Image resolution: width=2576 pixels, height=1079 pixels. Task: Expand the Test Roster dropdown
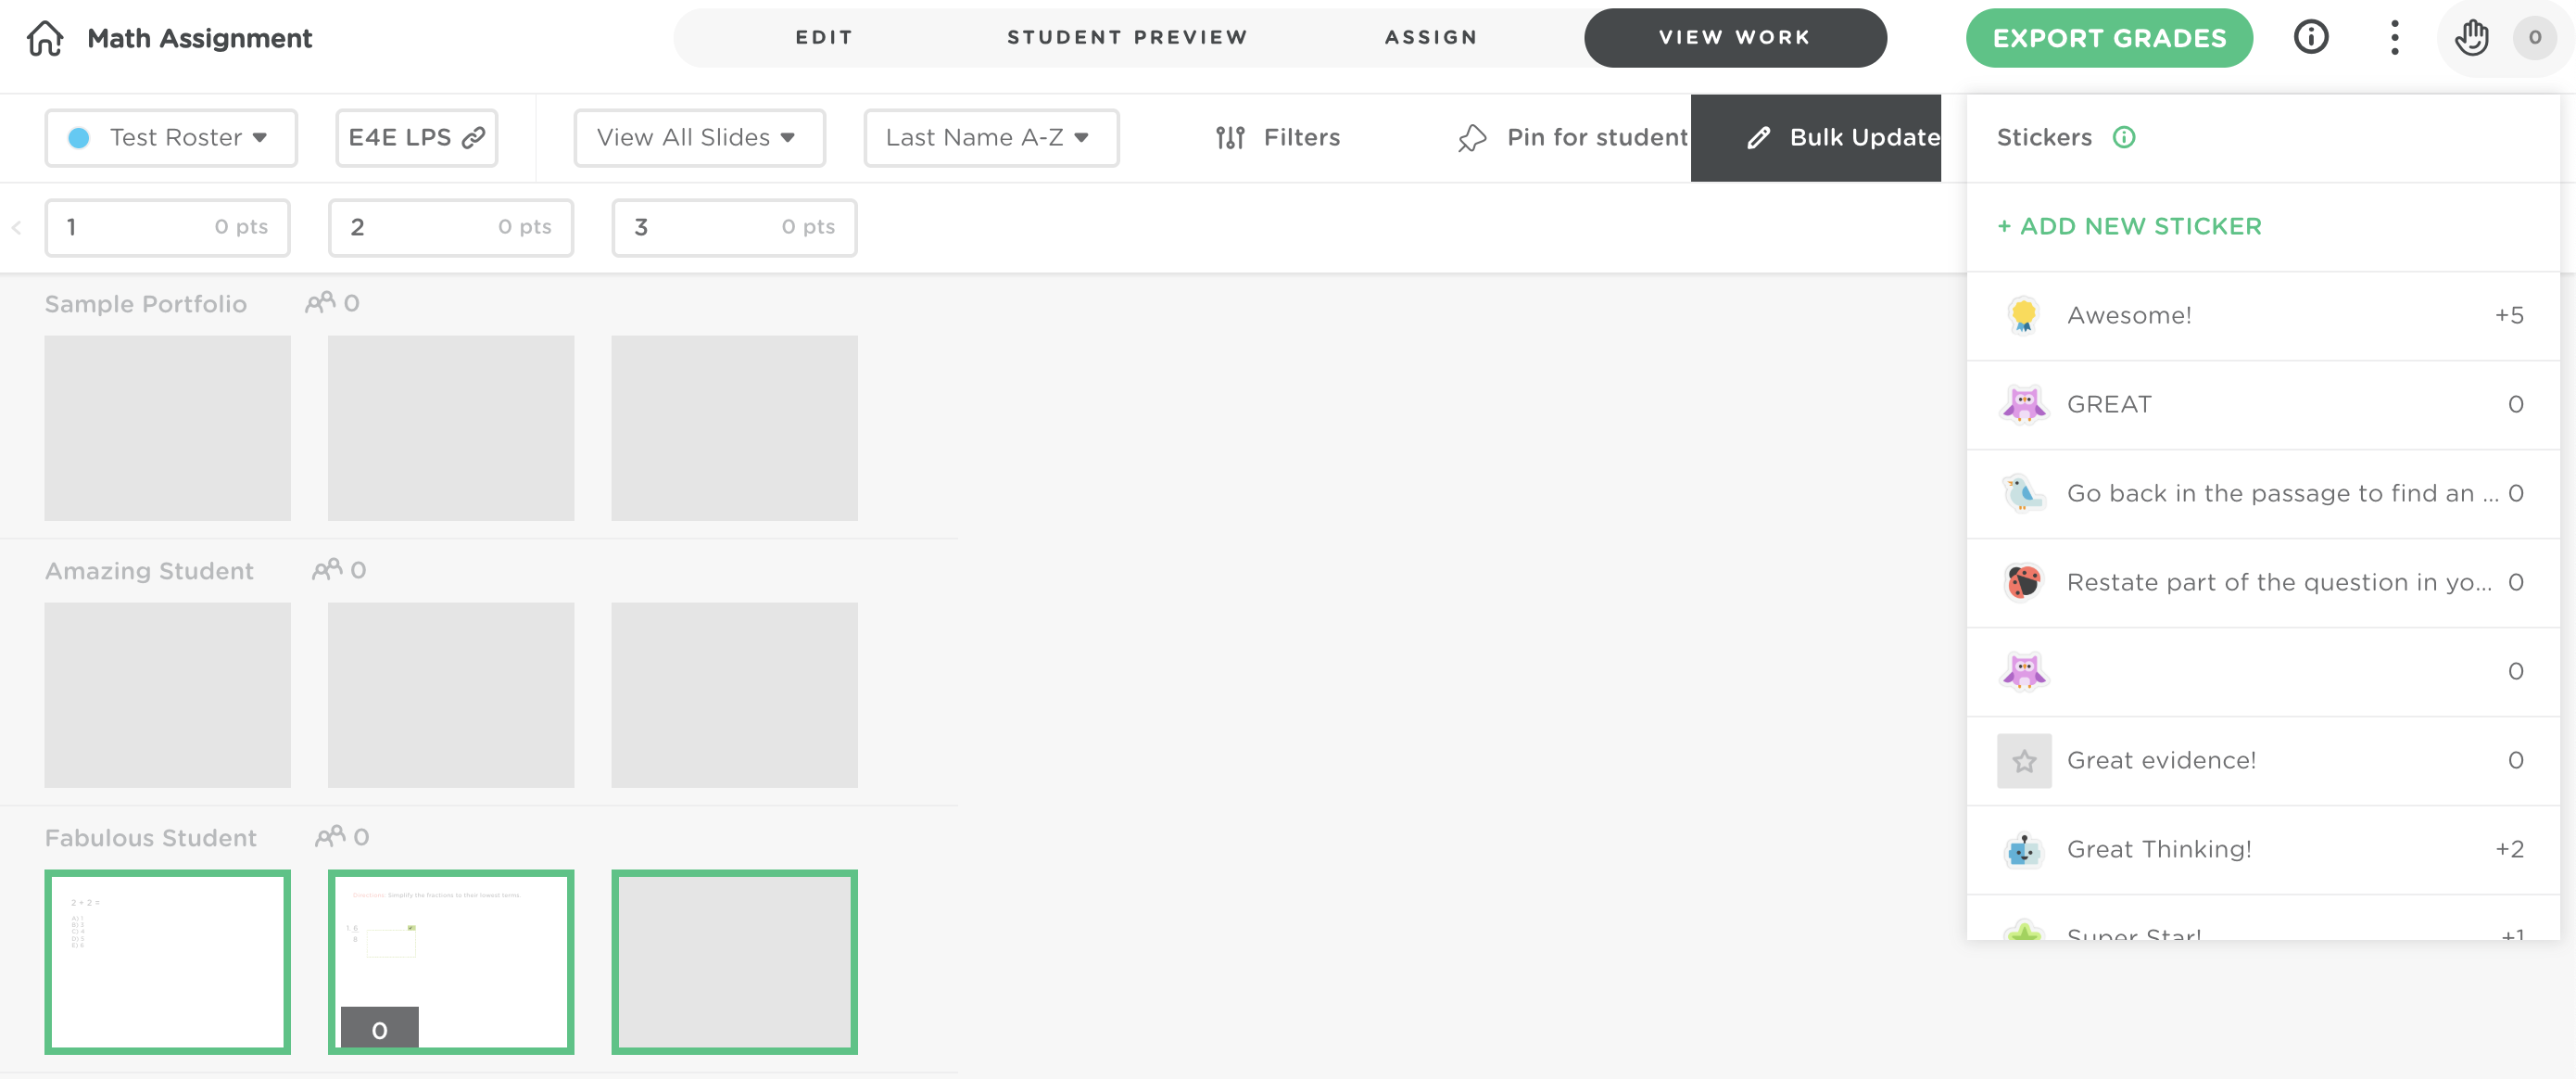171,137
